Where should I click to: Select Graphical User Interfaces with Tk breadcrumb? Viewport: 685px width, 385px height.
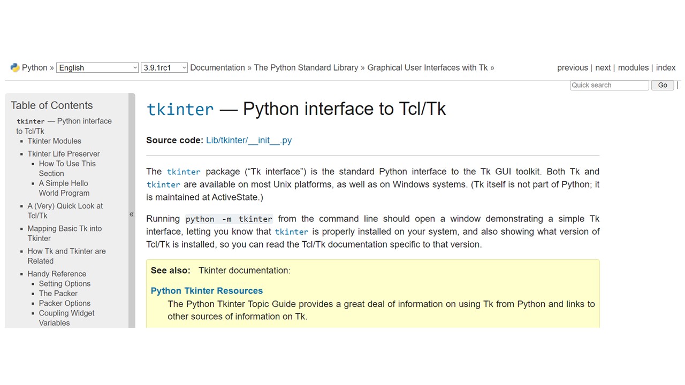pos(427,67)
